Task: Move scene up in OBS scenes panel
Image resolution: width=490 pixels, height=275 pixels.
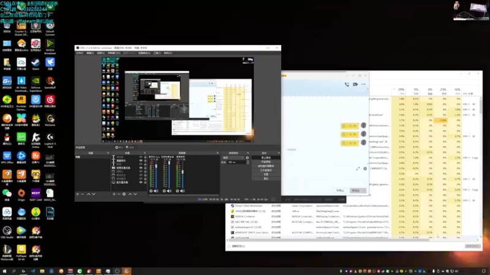Action: coord(88,194)
